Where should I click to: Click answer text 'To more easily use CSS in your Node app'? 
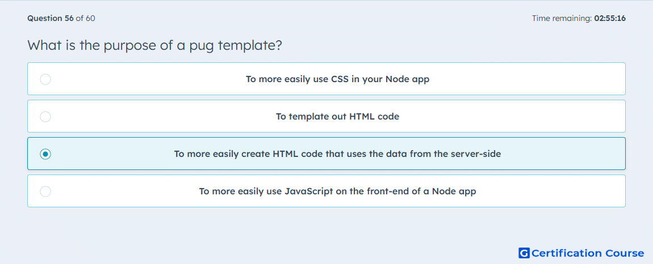(337, 79)
